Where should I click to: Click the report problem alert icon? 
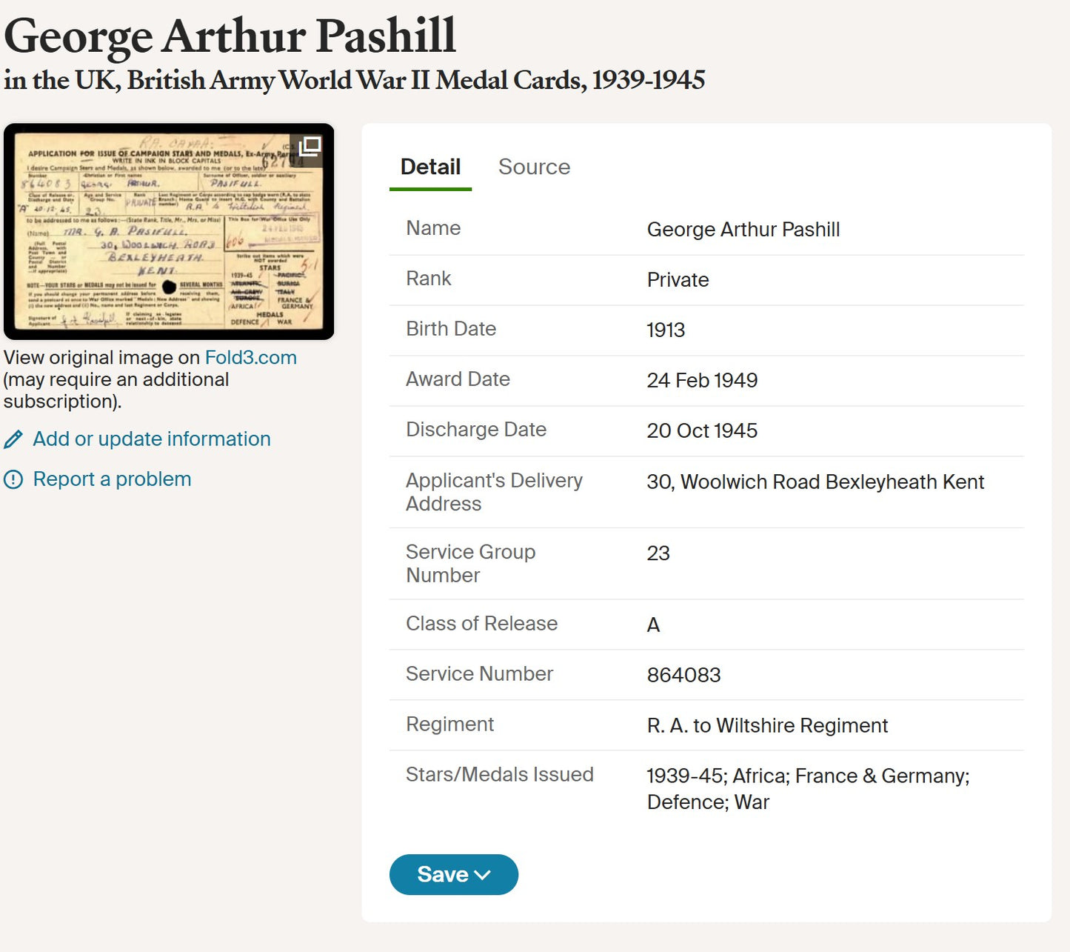point(13,479)
